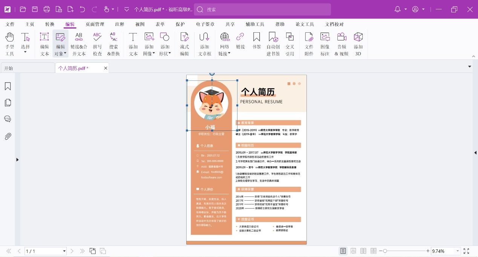Switch to the Page Management (页面管理) tab
This screenshot has height=257, width=478.
coord(95,24)
